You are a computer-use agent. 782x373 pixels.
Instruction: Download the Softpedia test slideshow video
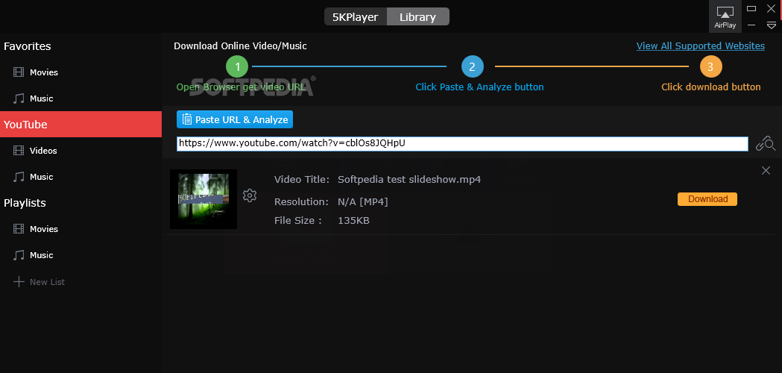[707, 198]
